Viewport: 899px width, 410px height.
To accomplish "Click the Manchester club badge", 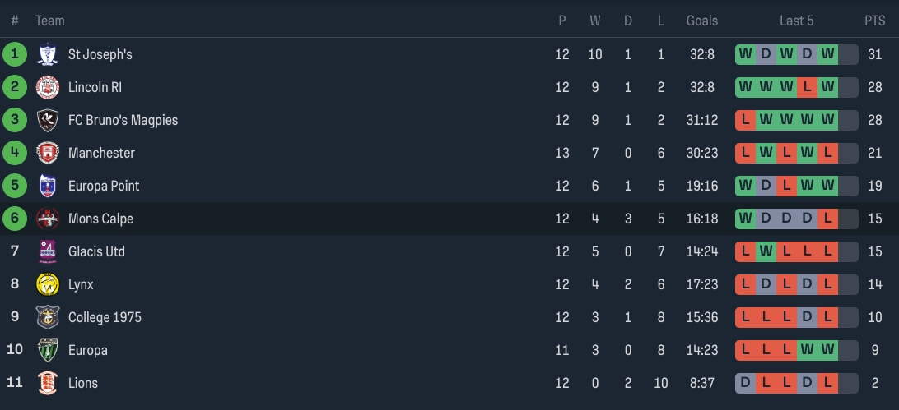I will [48, 154].
